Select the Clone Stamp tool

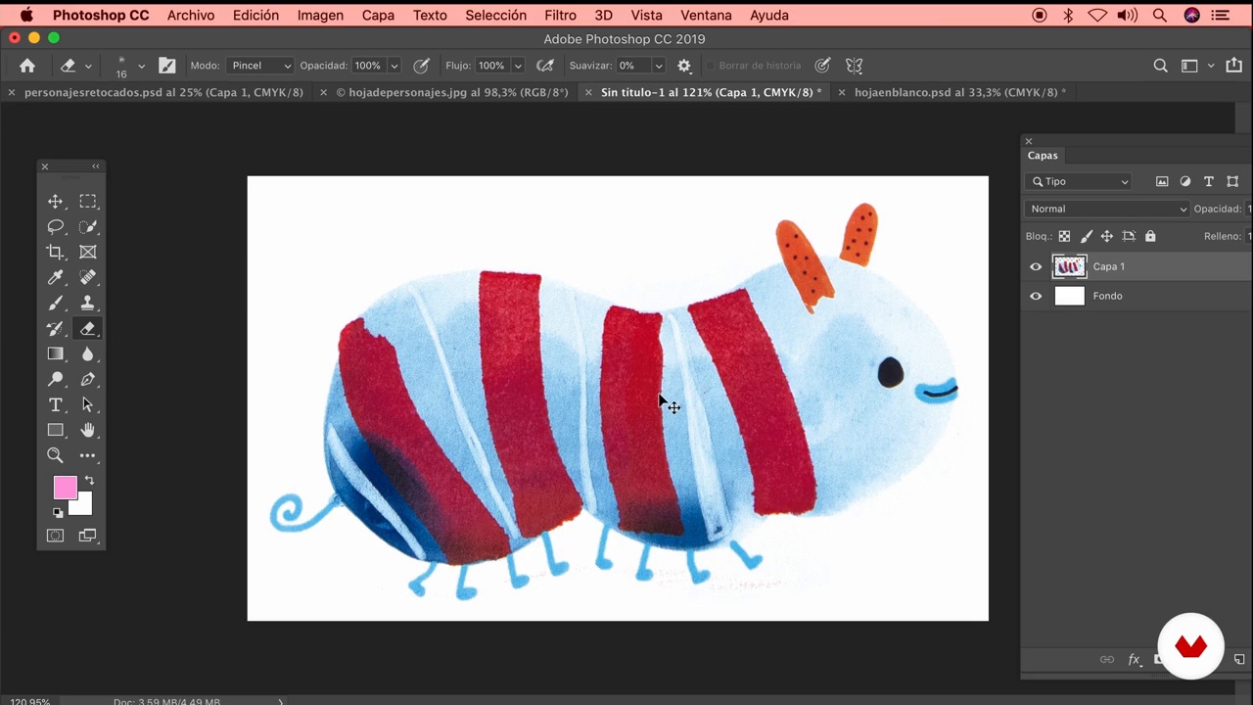click(x=88, y=304)
